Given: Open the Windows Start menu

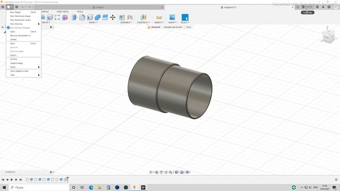Looking at the screenshot, I should click(4, 187).
